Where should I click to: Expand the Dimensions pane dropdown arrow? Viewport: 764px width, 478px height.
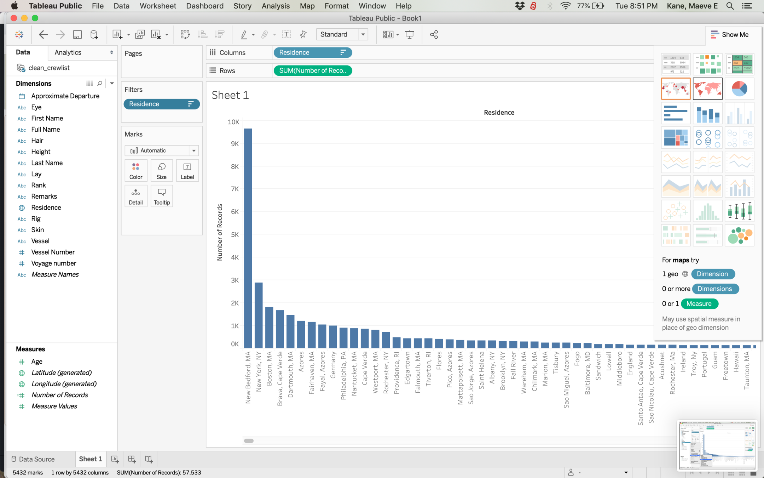[x=112, y=83]
